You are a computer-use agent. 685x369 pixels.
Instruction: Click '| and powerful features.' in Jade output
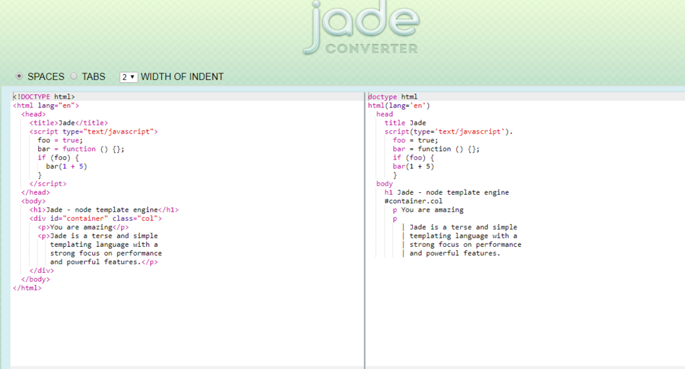[x=451, y=254]
